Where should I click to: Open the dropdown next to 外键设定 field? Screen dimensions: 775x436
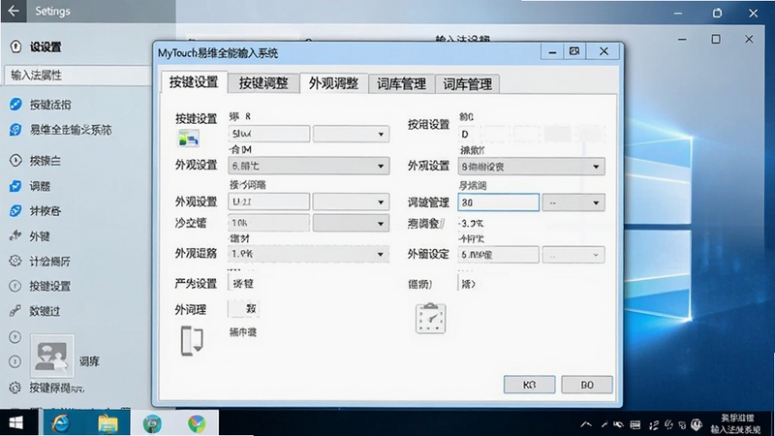[573, 255]
